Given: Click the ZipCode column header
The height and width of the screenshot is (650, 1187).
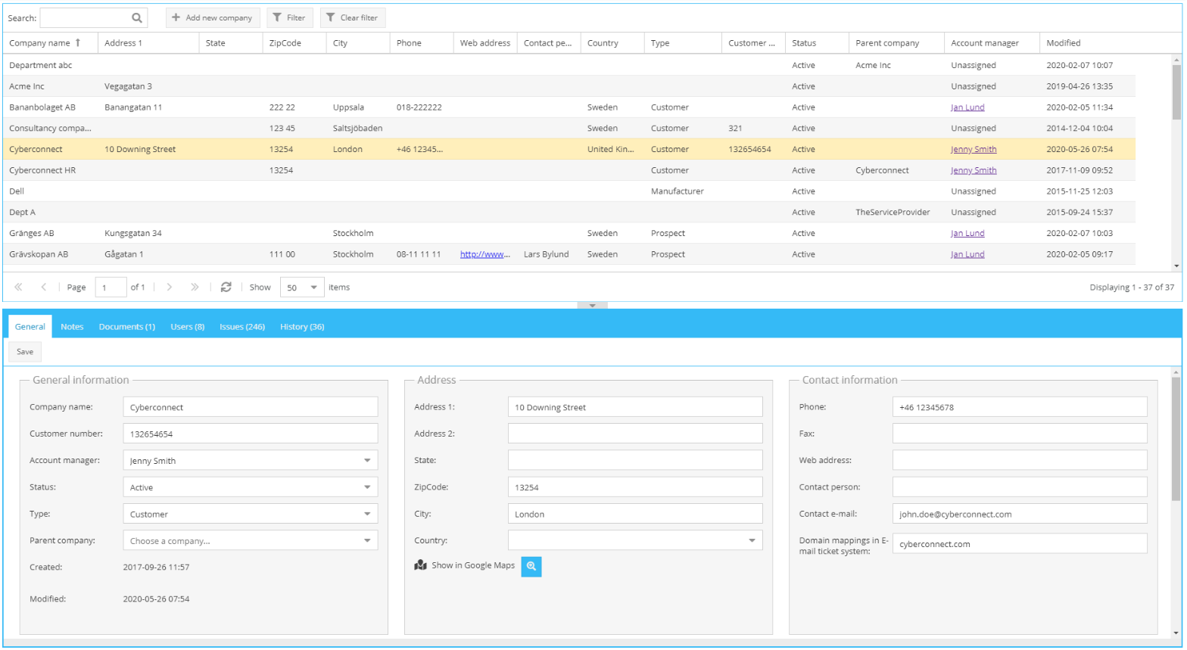Looking at the screenshot, I should coord(294,43).
